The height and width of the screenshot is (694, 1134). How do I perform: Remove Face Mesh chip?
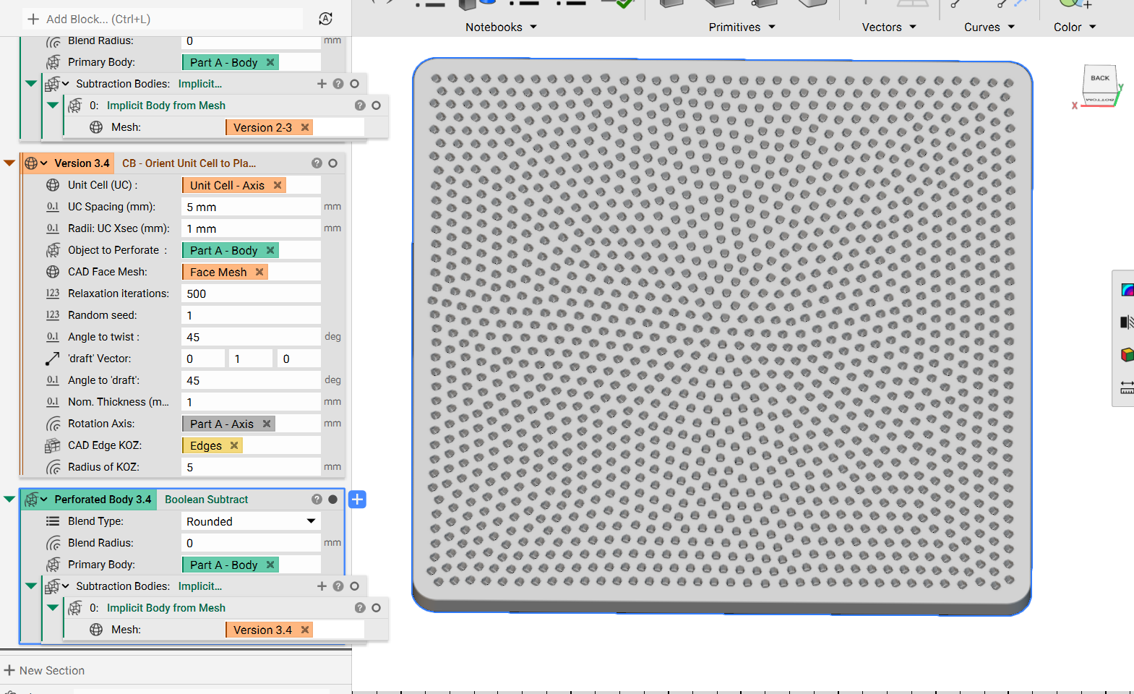coord(259,272)
